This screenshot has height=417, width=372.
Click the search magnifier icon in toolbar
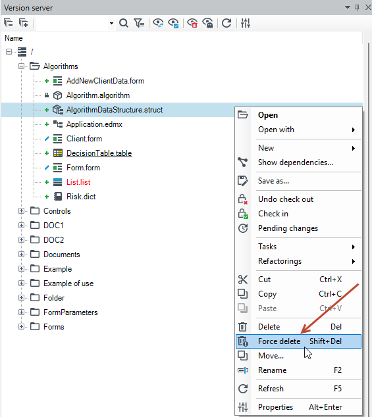[x=124, y=23]
